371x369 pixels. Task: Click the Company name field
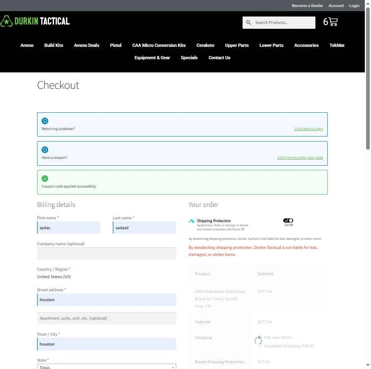coord(107,253)
